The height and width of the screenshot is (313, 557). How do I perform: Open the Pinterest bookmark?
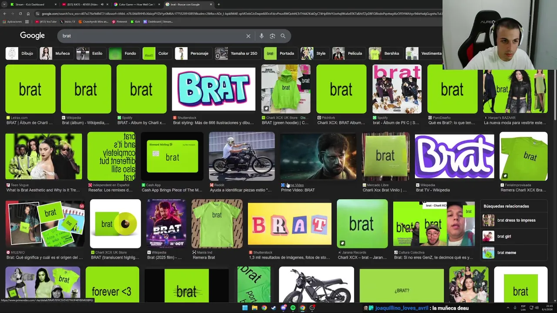[120, 21]
